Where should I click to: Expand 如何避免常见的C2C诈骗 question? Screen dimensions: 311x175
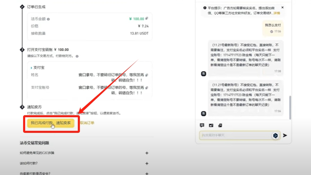(x=84, y=153)
